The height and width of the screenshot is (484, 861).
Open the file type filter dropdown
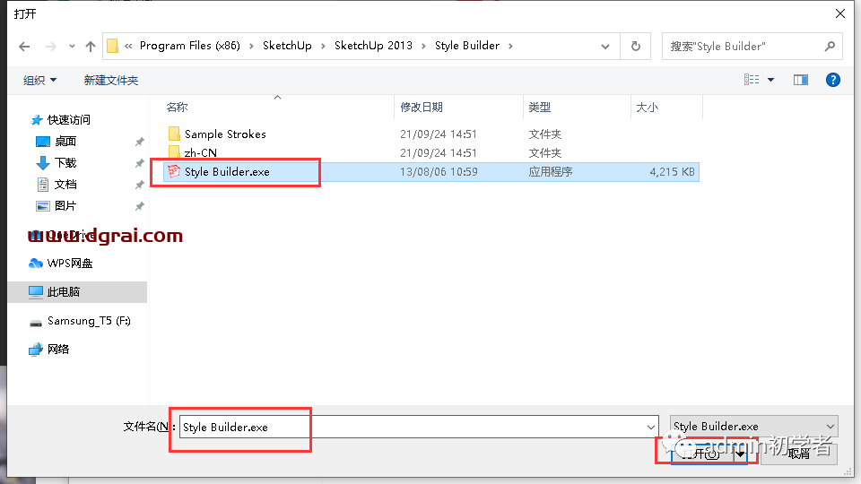tap(753, 427)
